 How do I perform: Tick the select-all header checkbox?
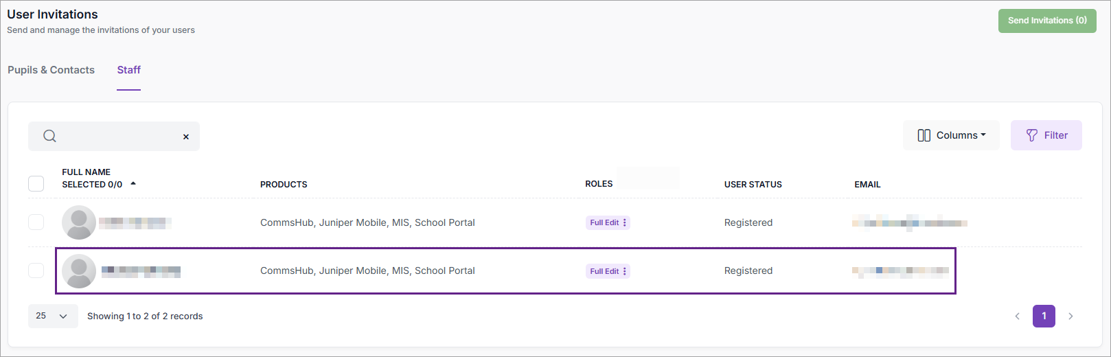36,183
